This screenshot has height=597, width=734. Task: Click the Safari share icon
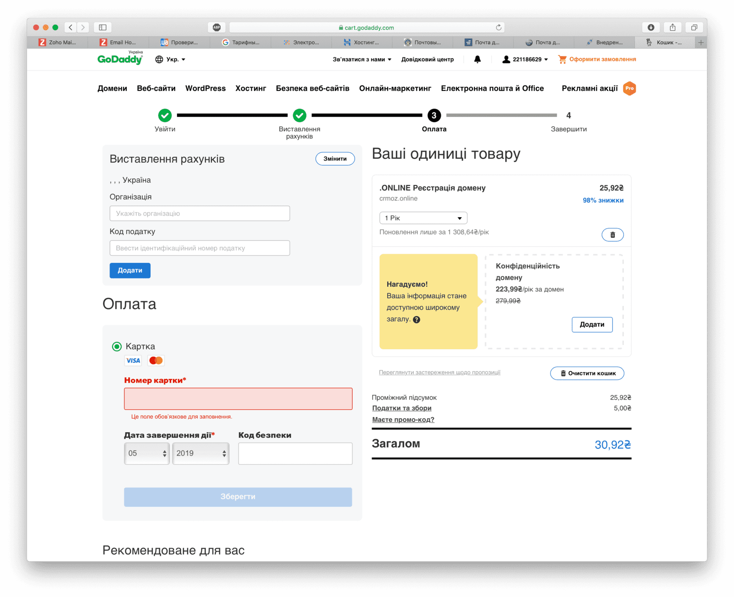pyautogui.click(x=673, y=28)
